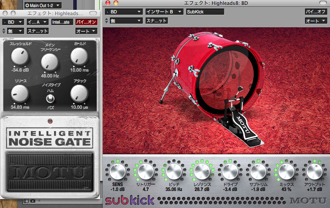This screenshot has height=208, width=330.
Task: Click the スナ...ット button in SubKick window
Action: (157, 21)
